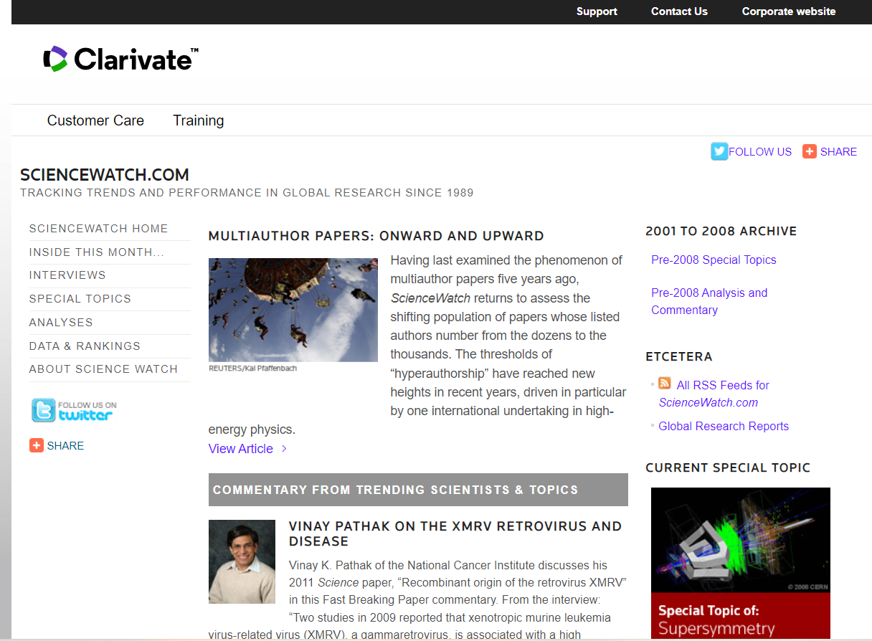Open Corporate website in top bar
Screen dimensions: 872x641
pos(789,11)
